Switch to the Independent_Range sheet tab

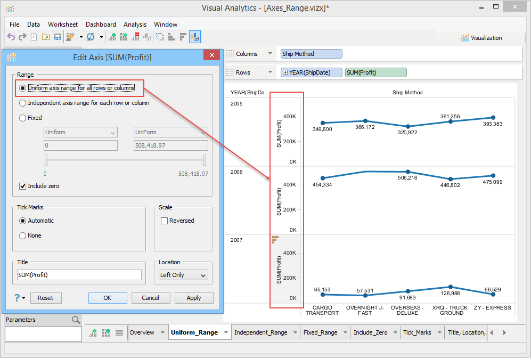coord(261,332)
